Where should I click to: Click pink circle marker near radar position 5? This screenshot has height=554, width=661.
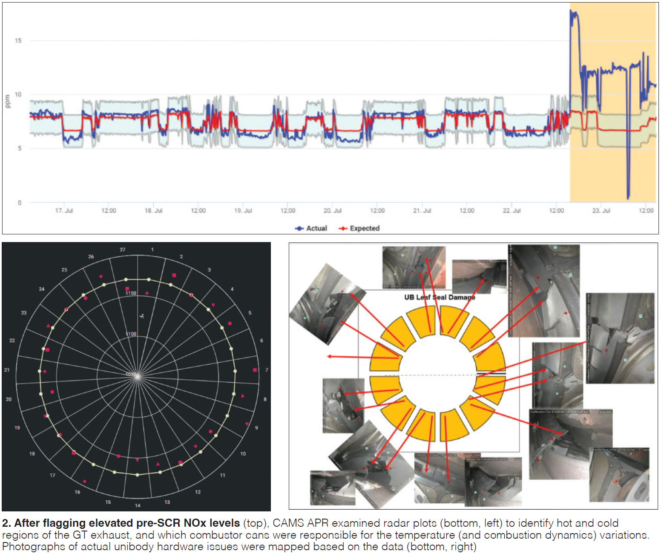pos(230,324)
